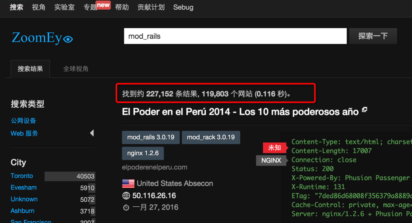The width and height of the screenshot is (412, 223).
Task: Open the 专题 nav item
Action: tap(90, 7)
